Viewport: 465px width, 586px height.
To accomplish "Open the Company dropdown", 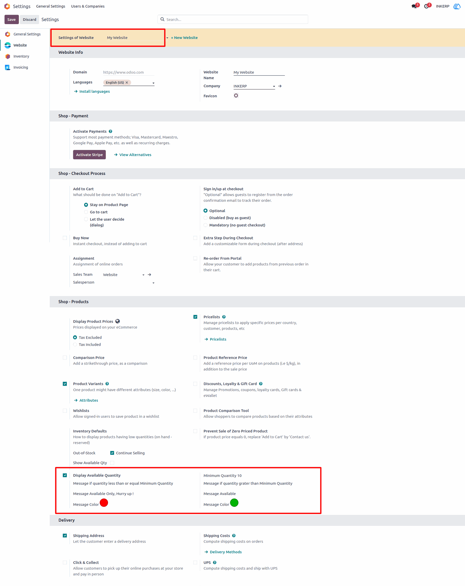I will click(274, 86).
